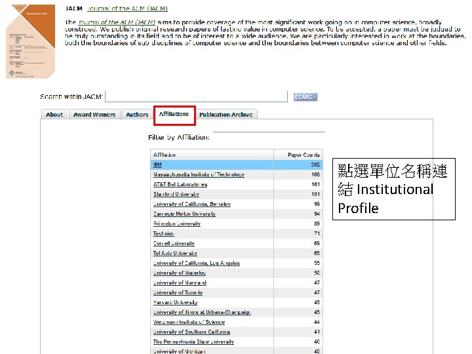Open the JACM journal cover thumbnail
This screenshot has width=472, height=354.
pos(30,41)
